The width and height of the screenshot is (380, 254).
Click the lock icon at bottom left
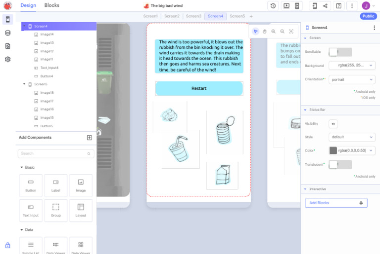pyautogui.click(x=8, y=245)
